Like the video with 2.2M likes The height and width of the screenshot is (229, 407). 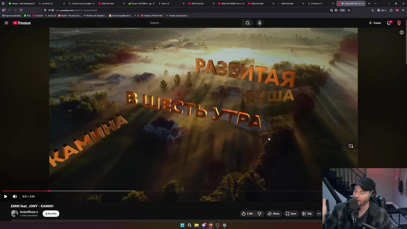point(247,214)
